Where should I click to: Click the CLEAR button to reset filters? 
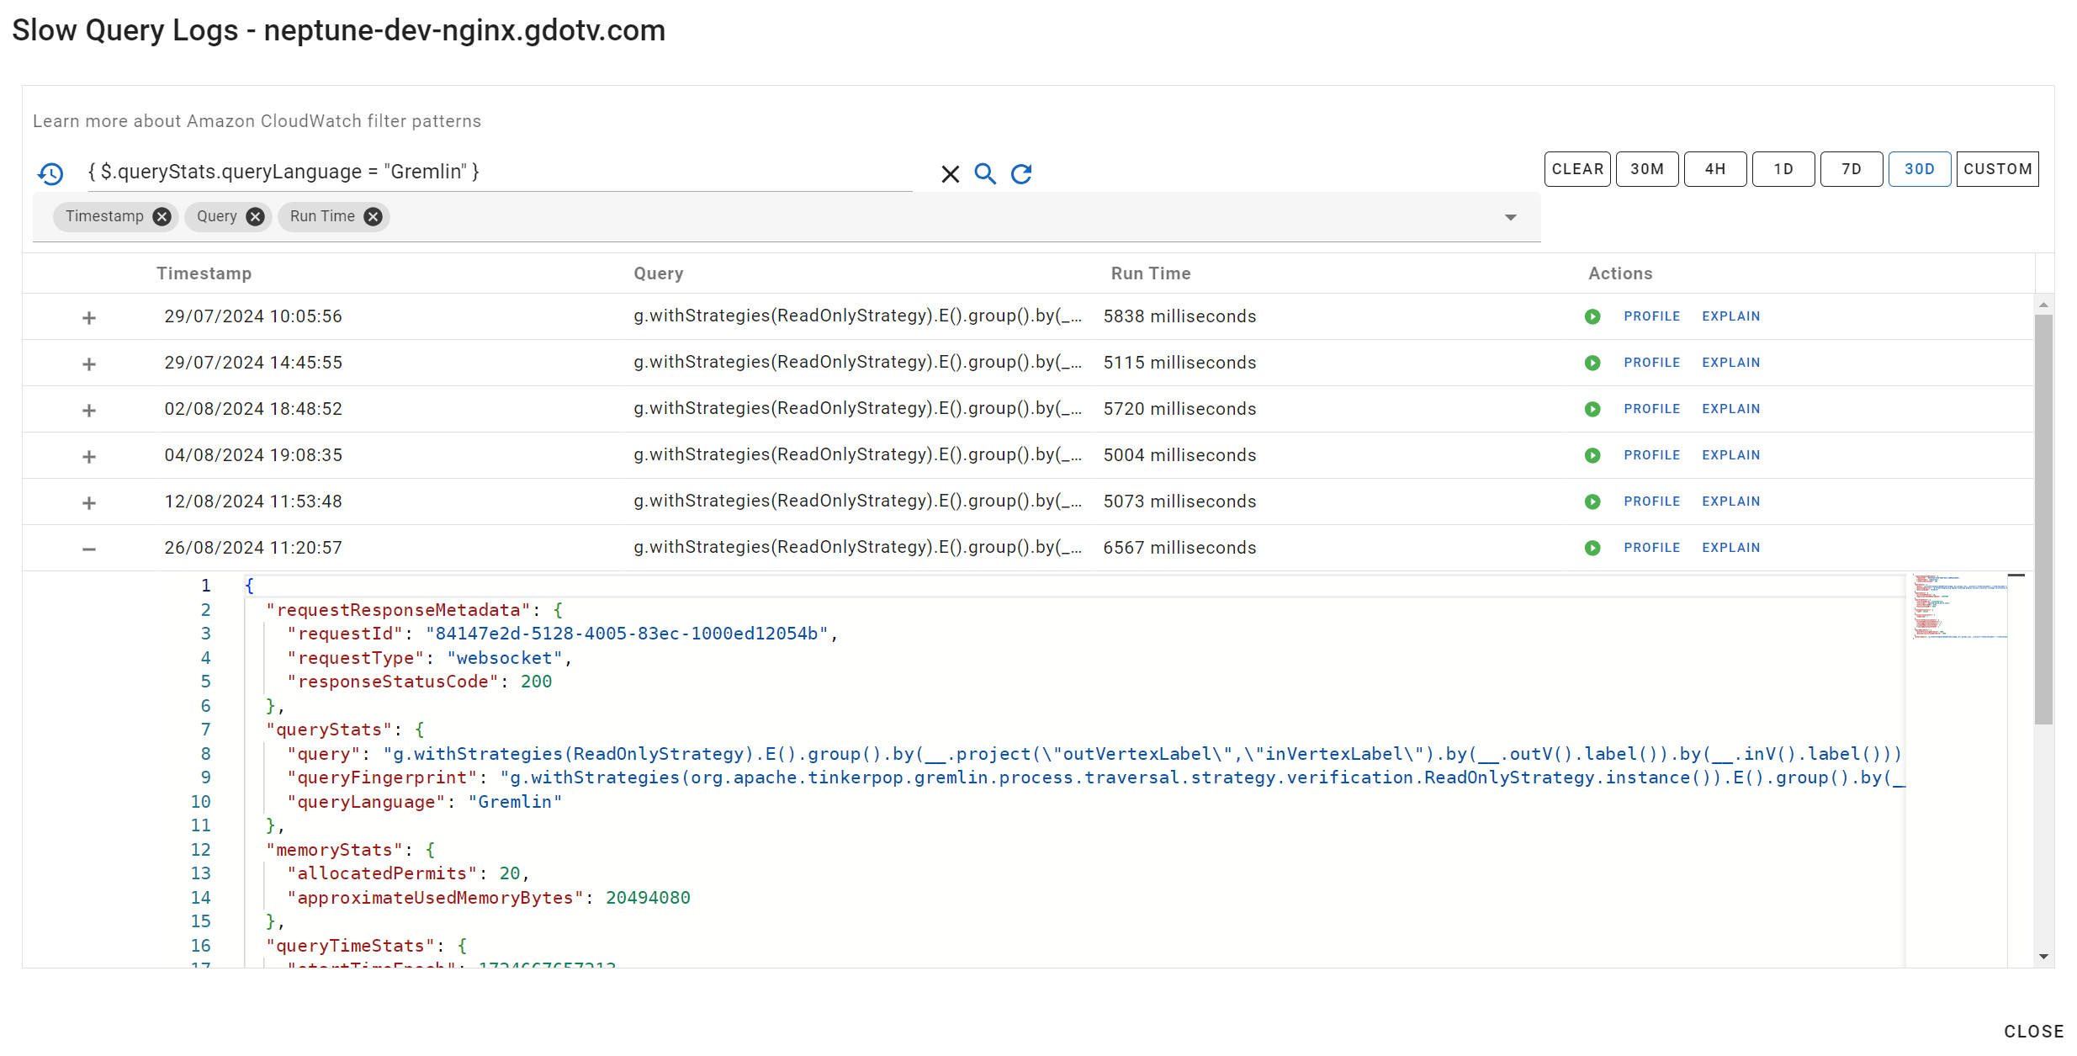1577,168
